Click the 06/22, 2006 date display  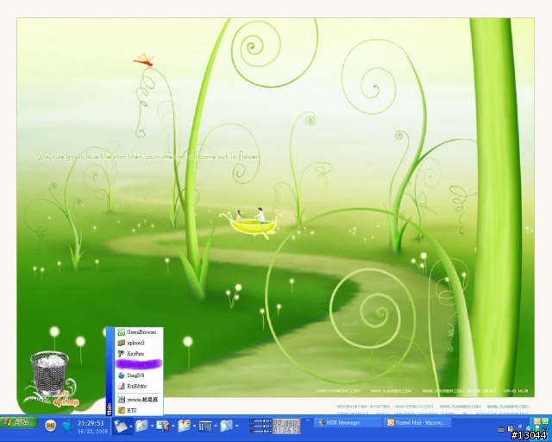(92, 431)
